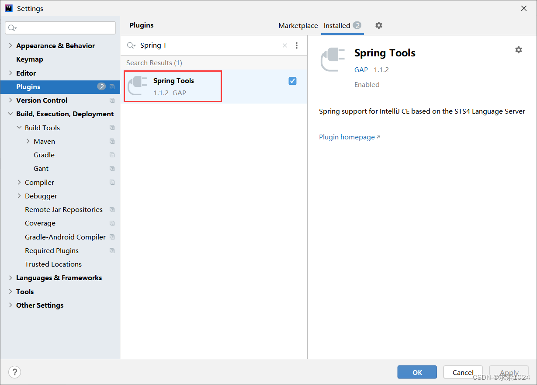Click project-level icon beside Gant
This screenshot has width=537, height=385.
coord(112,169)
